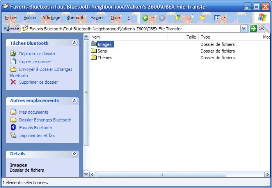Viewport: 272px width, 188px height.
Task: Click the green OK go button
Action: [253, 28]
